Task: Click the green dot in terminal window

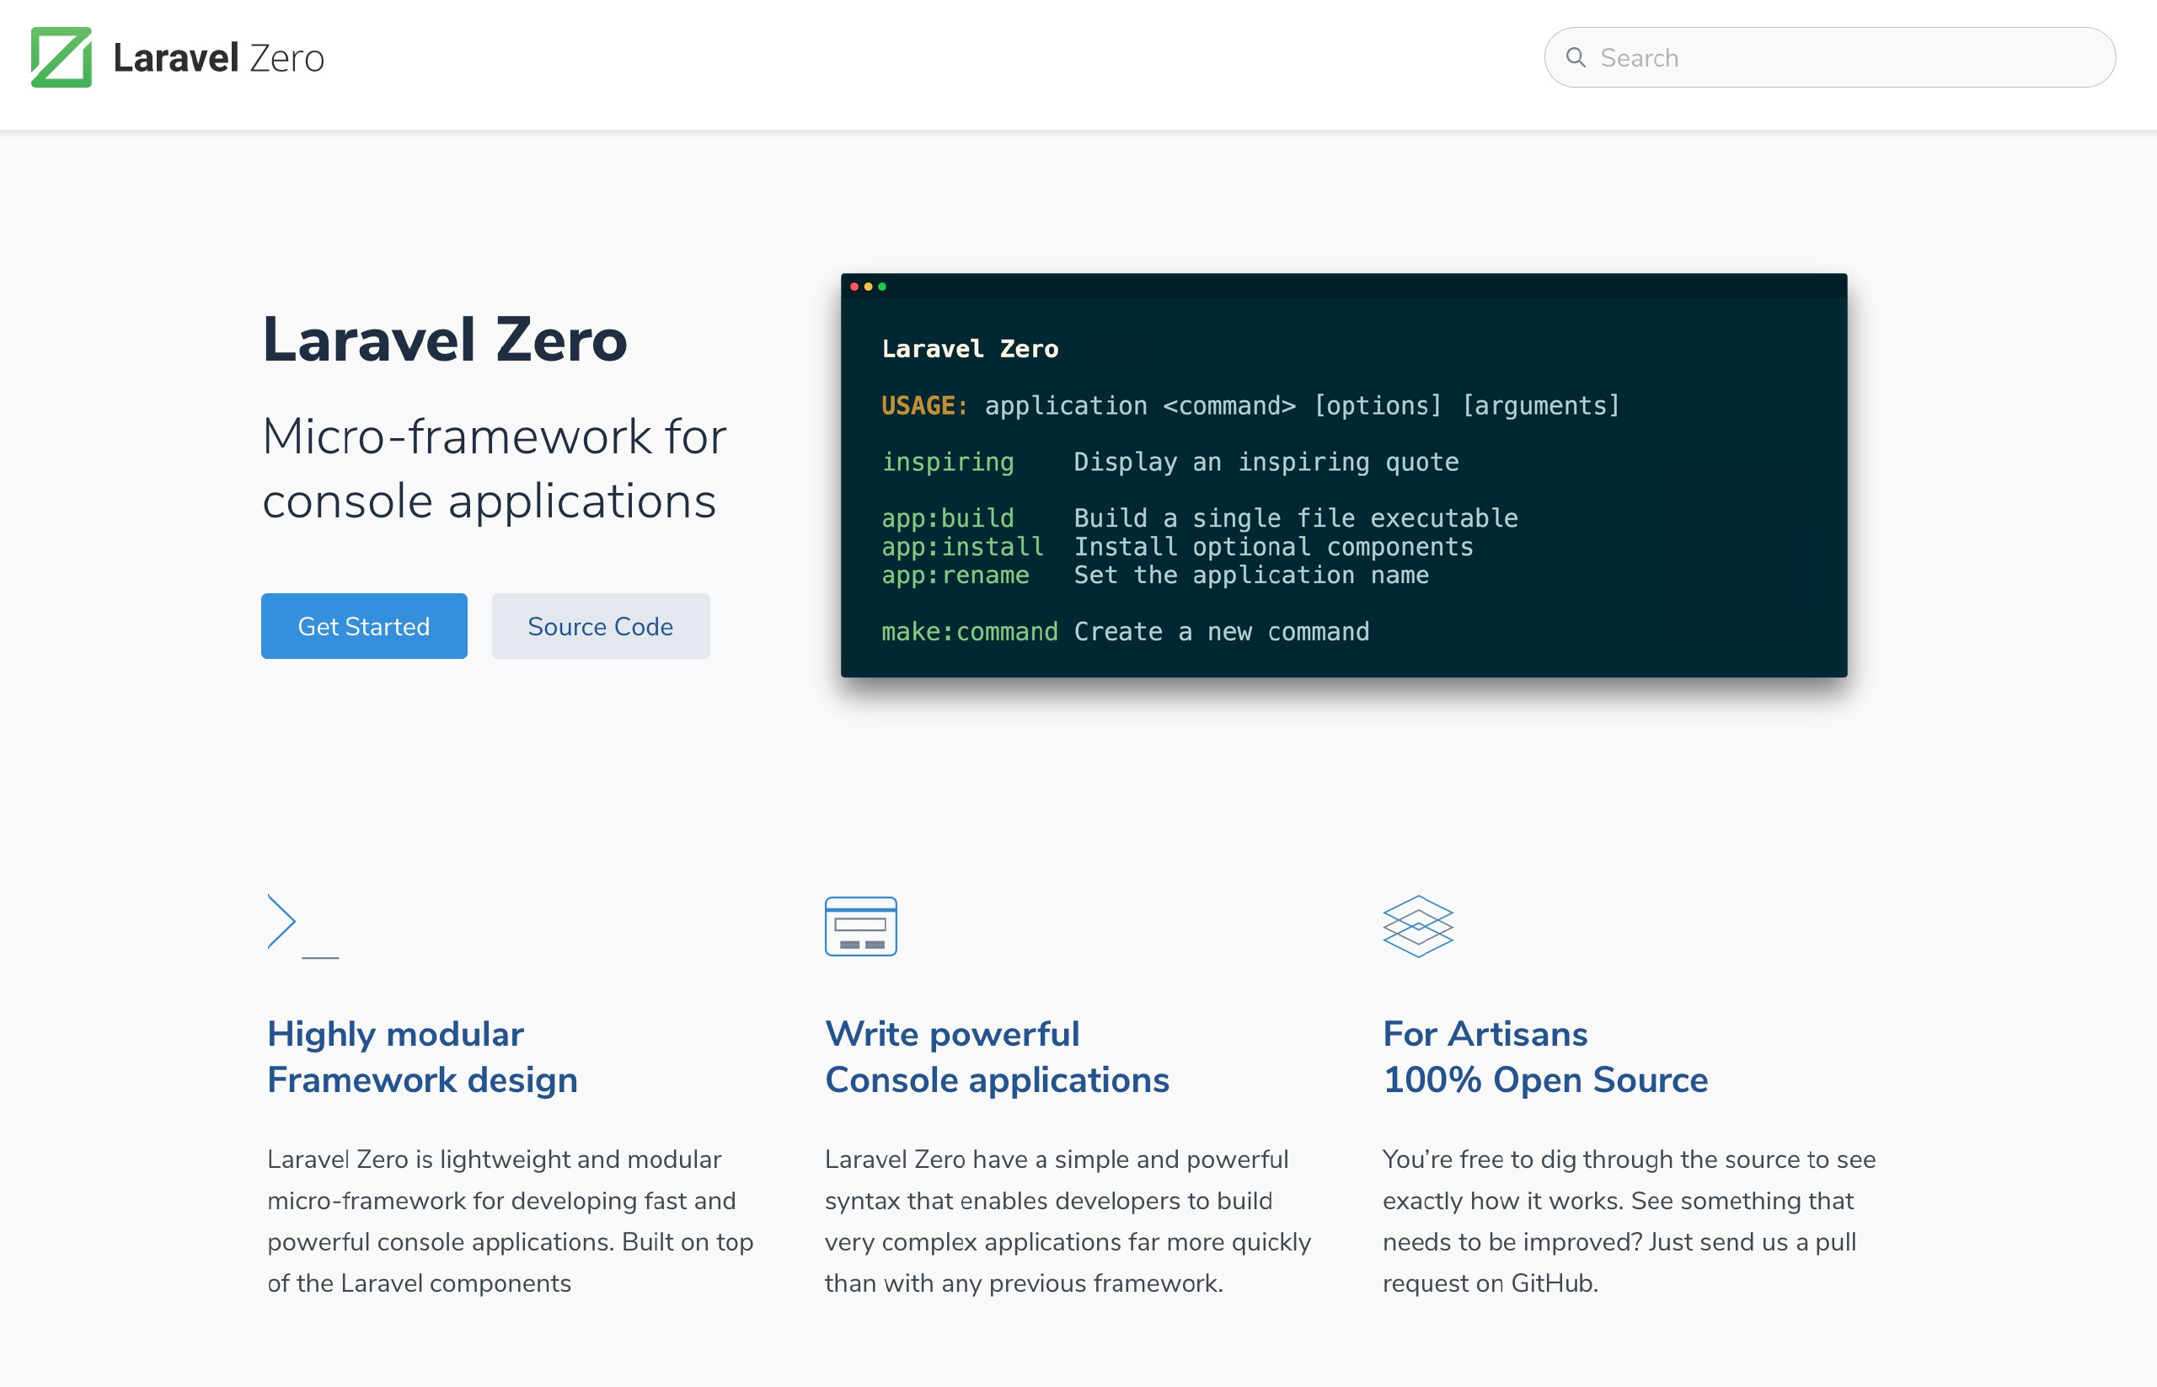Action: [883, 287]
